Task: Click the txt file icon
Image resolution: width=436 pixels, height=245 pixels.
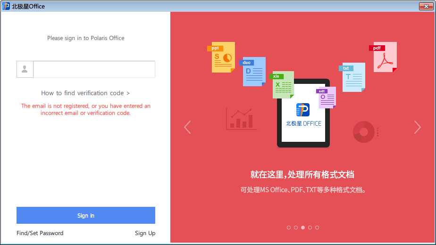Action: click(x=352, y=77)
